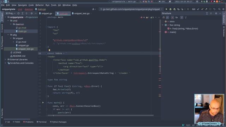
Task: Toggle Autoscroll to Source in Structure toolbar
Action: pos(182,18)
